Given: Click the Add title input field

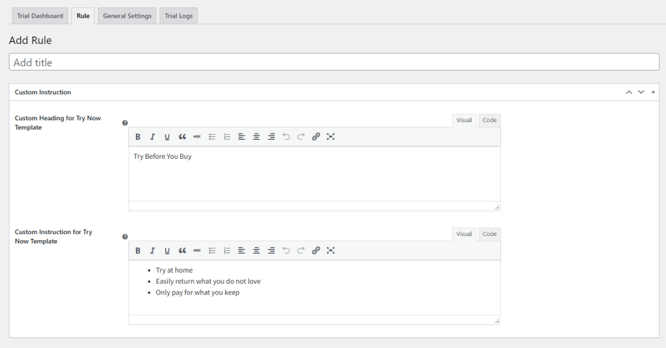Looking at the screenshot, I should 334,62.
